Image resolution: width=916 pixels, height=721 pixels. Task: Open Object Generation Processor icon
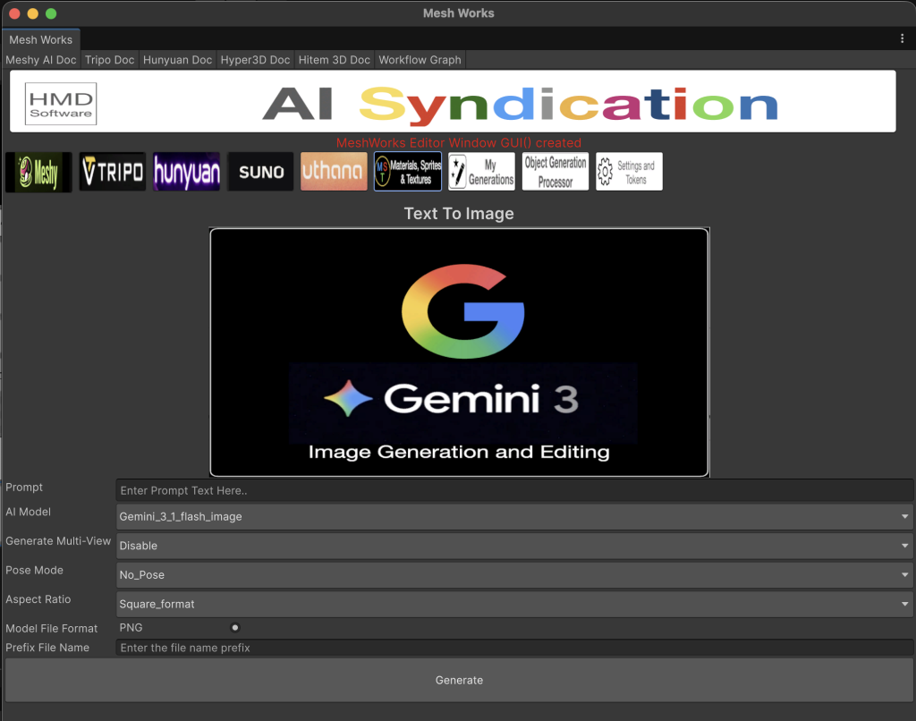pos(555,172)
